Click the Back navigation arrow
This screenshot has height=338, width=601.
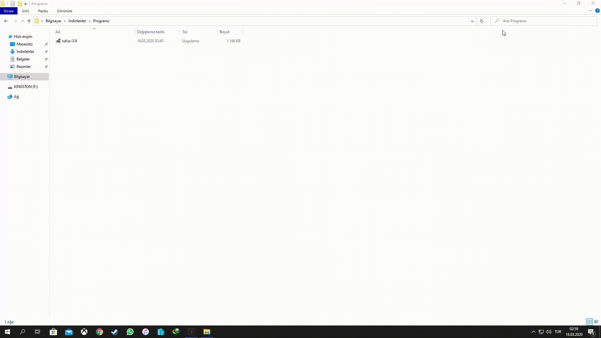point(6,21)
